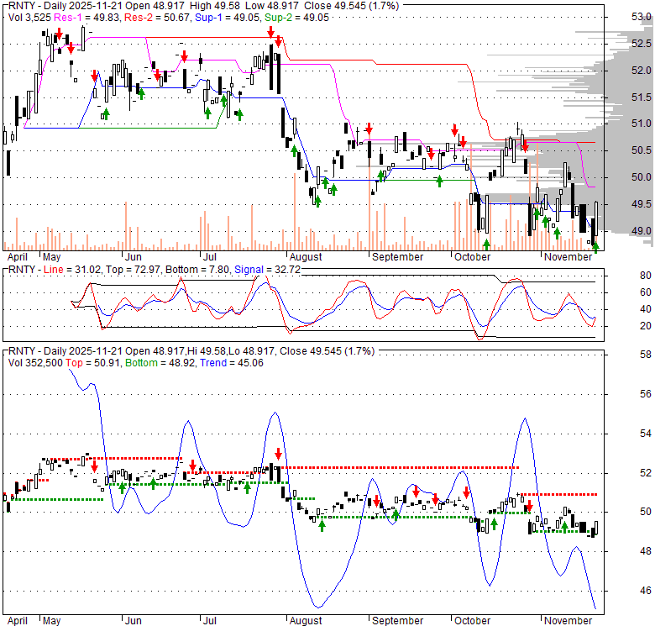655x626 pixels.
Task: Click the 'Sup-1 = 49.05' legend value
Action: tap(228, 18)
